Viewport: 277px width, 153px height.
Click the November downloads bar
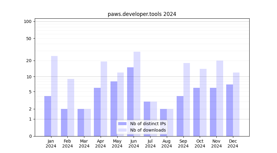[220, 98]
